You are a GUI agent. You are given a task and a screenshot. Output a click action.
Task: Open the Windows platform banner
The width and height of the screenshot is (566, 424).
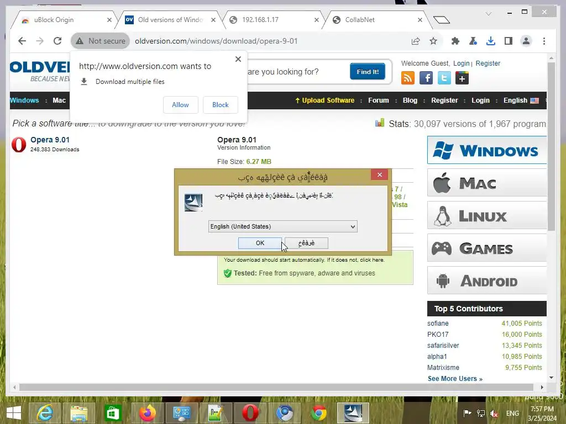487,150
